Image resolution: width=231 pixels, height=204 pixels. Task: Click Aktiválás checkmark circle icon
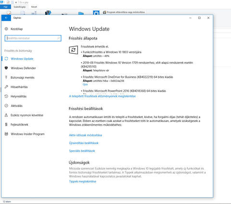coord(6,106)
